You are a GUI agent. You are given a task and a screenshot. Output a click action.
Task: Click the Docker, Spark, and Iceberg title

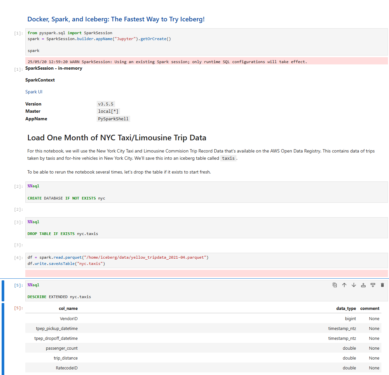116,19
